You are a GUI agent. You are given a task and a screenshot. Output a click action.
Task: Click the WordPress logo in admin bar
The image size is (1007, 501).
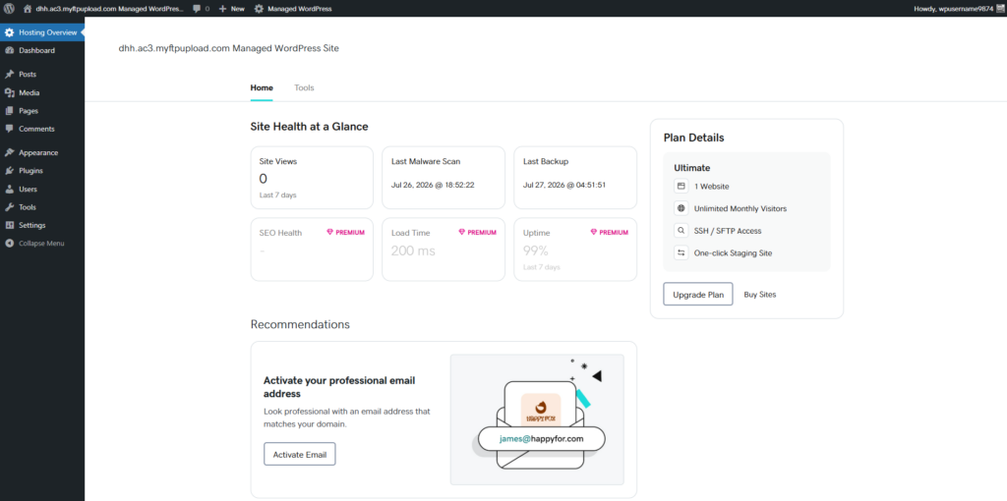pos(9,9)
